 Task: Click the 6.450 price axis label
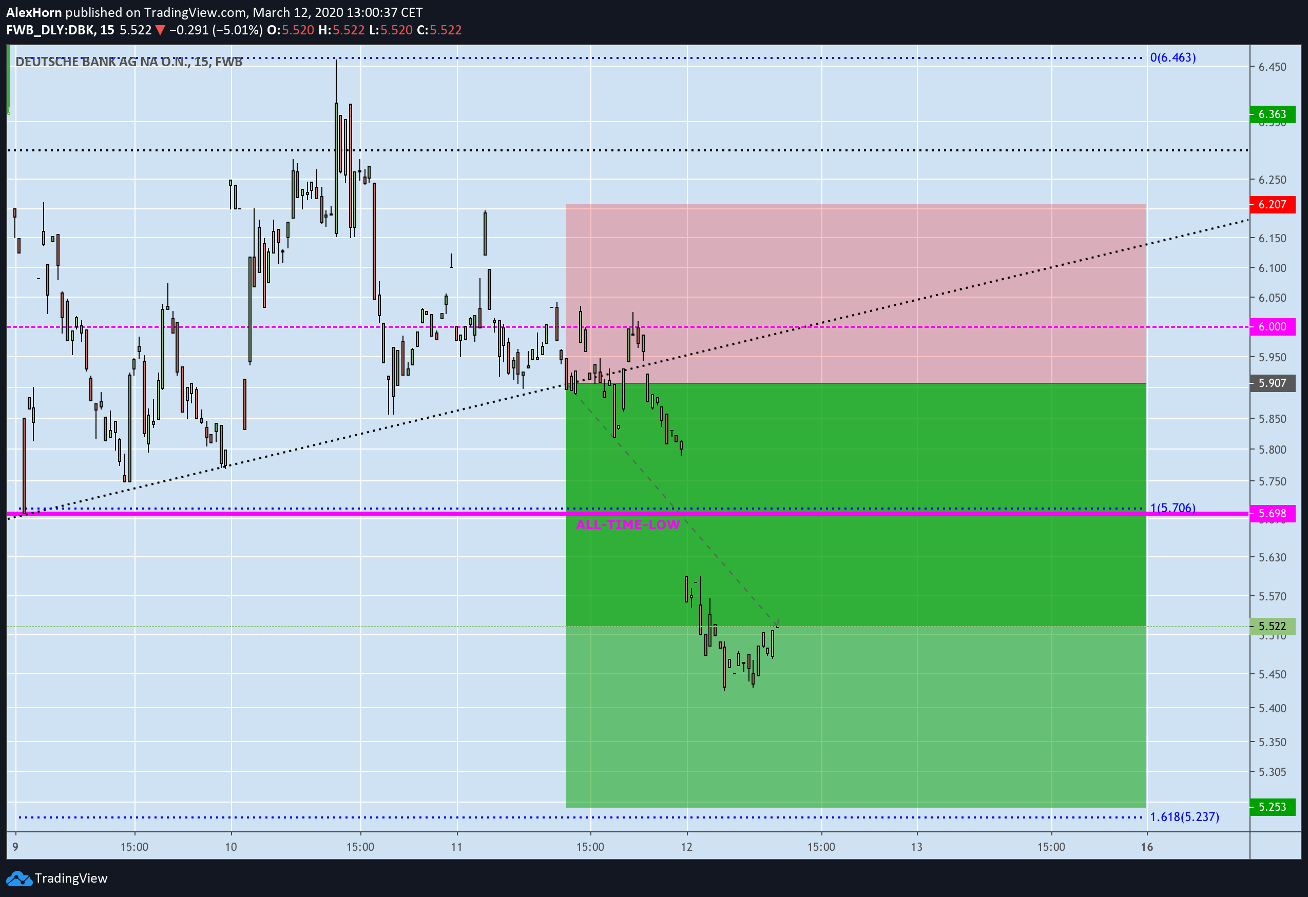(x=1273, y=67)
